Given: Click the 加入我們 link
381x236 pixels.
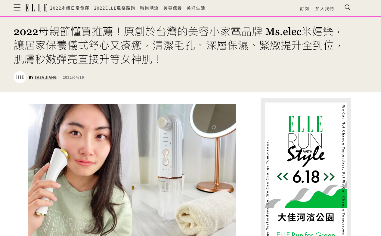Looking at the screenshot, I should pos(325,9).
